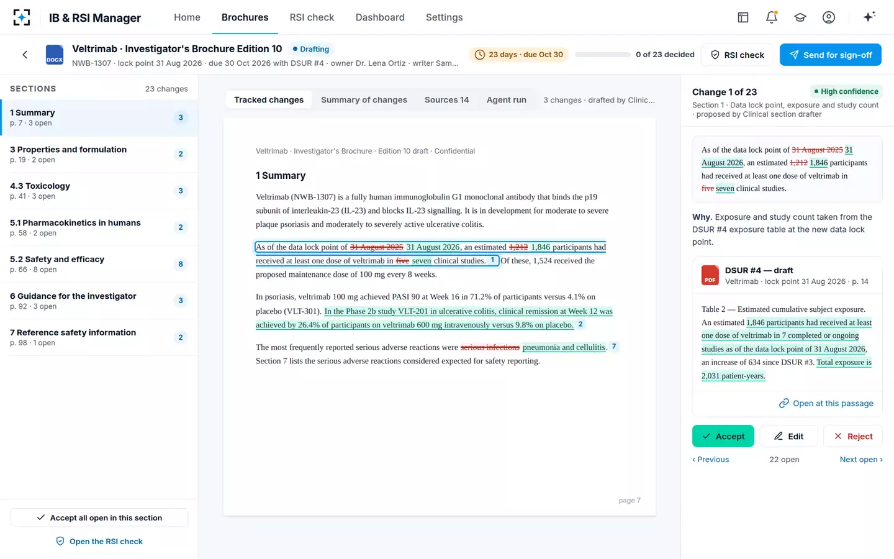
Task: Jump to Next open change
Action: coord(861,460)
